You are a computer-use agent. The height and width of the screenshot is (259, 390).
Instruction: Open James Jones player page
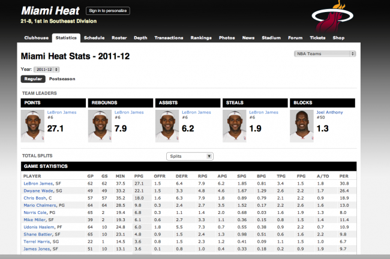(37, 249)
